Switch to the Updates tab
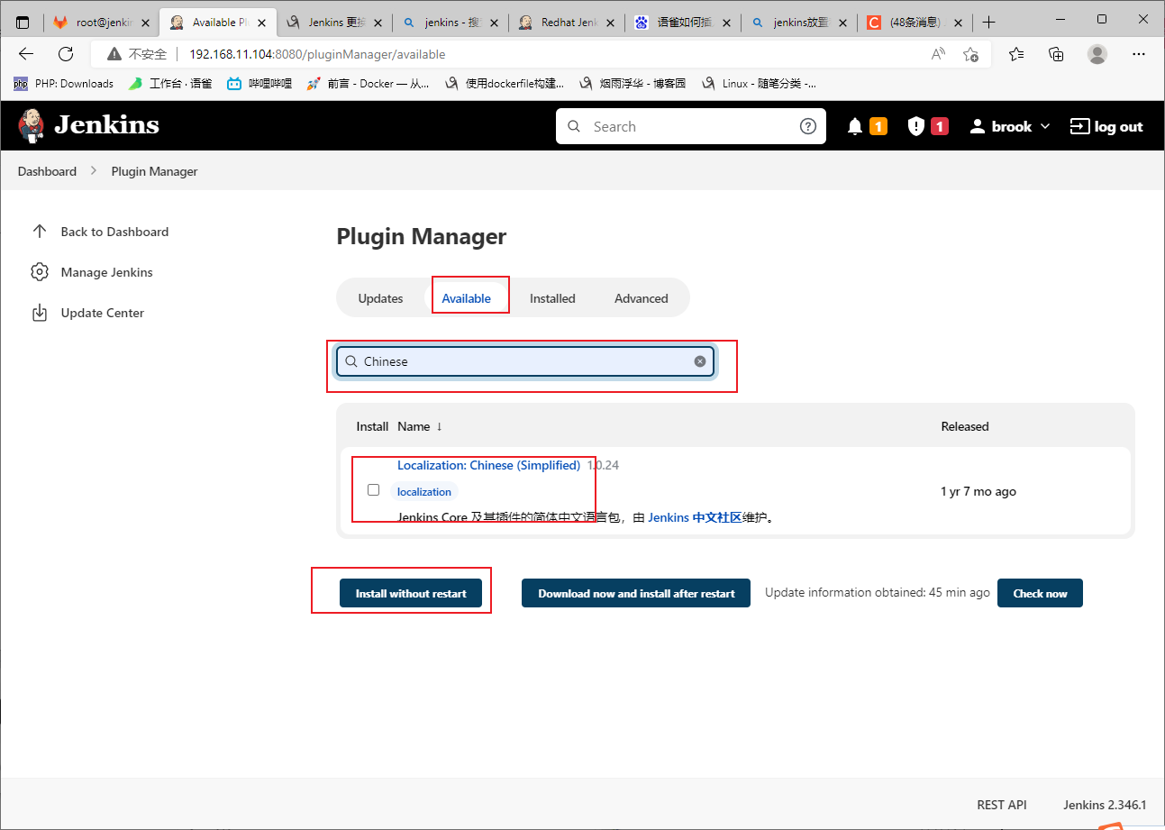 pos(380,298)
